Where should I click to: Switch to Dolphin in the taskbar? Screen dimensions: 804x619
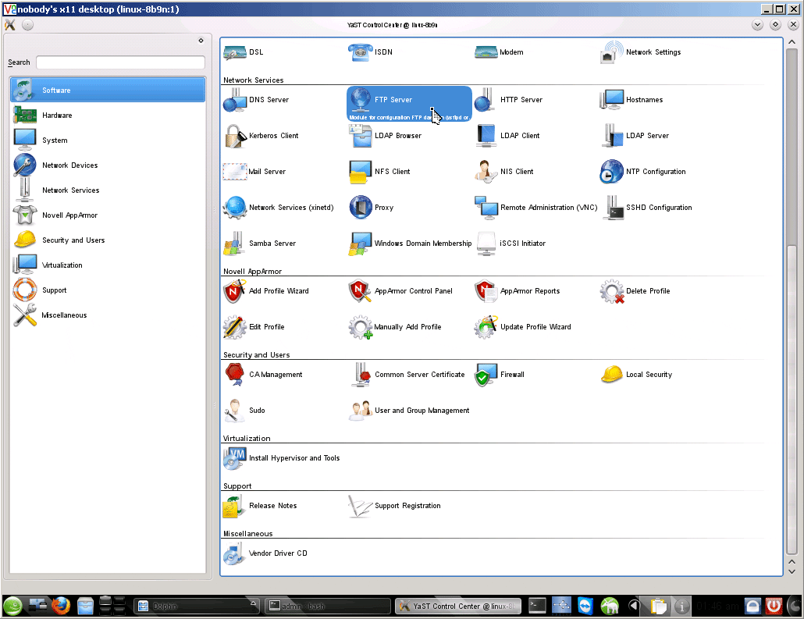(197, 607)
